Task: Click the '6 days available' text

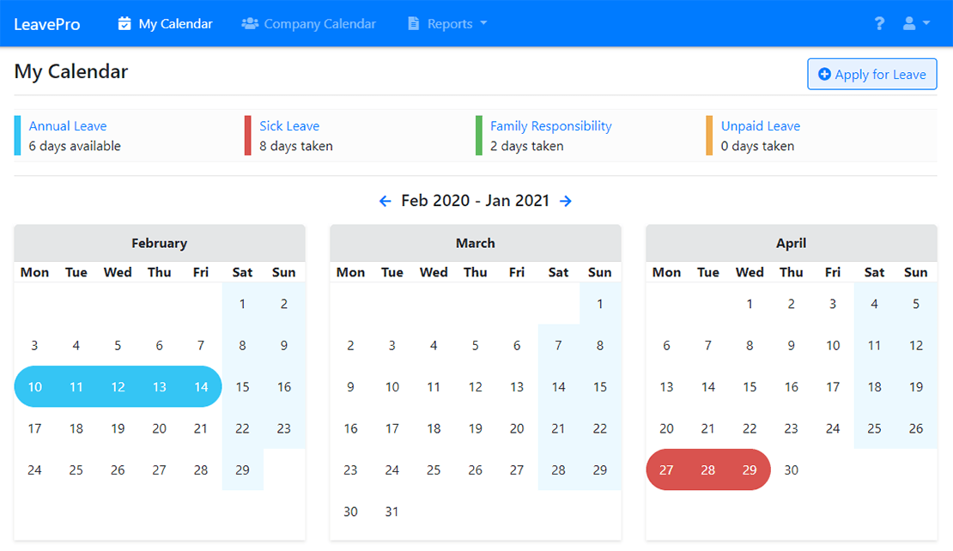Action: point(75,146)
